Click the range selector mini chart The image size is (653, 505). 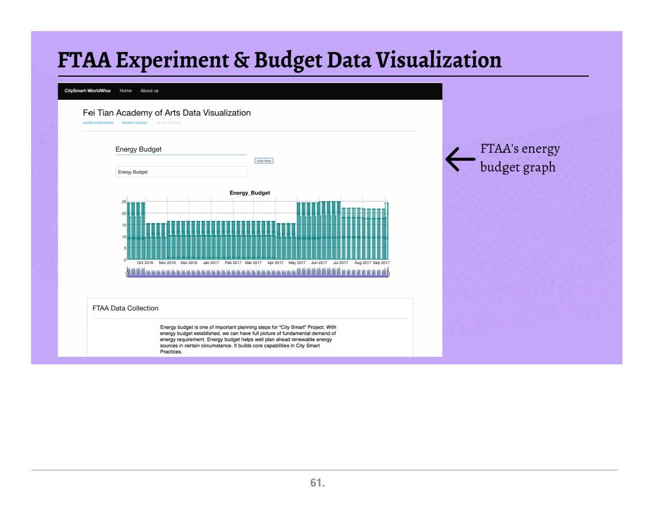pos(258,272)
